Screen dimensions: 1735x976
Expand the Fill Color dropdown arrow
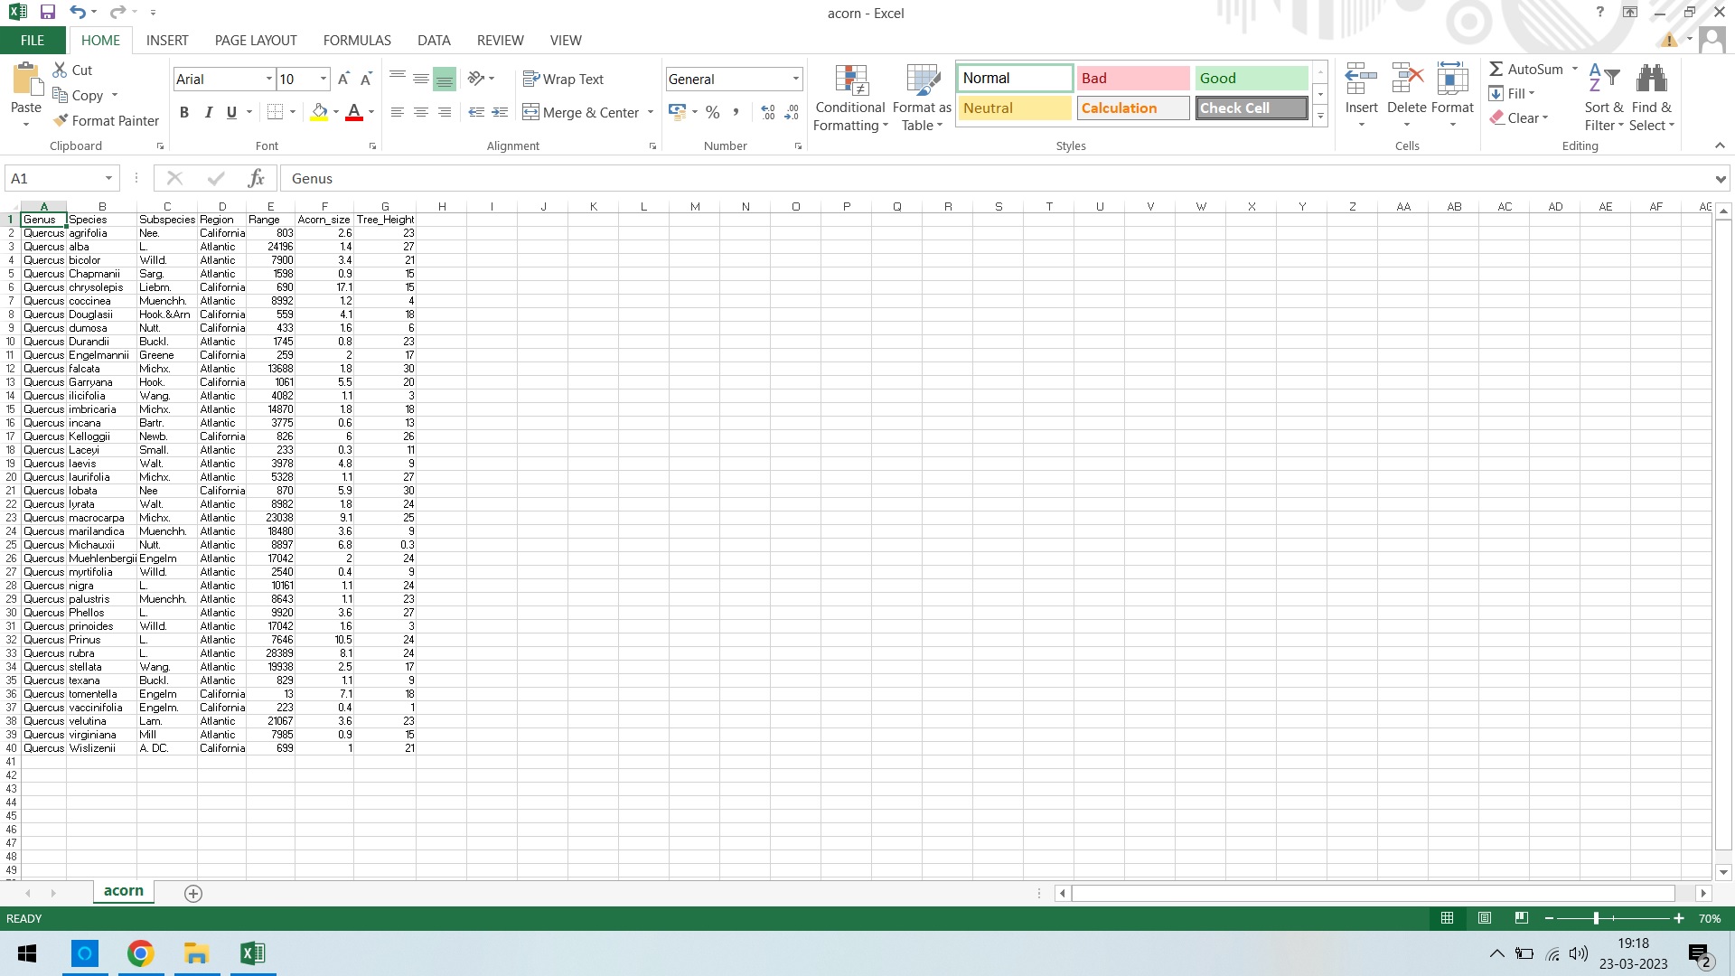point(335,112)
